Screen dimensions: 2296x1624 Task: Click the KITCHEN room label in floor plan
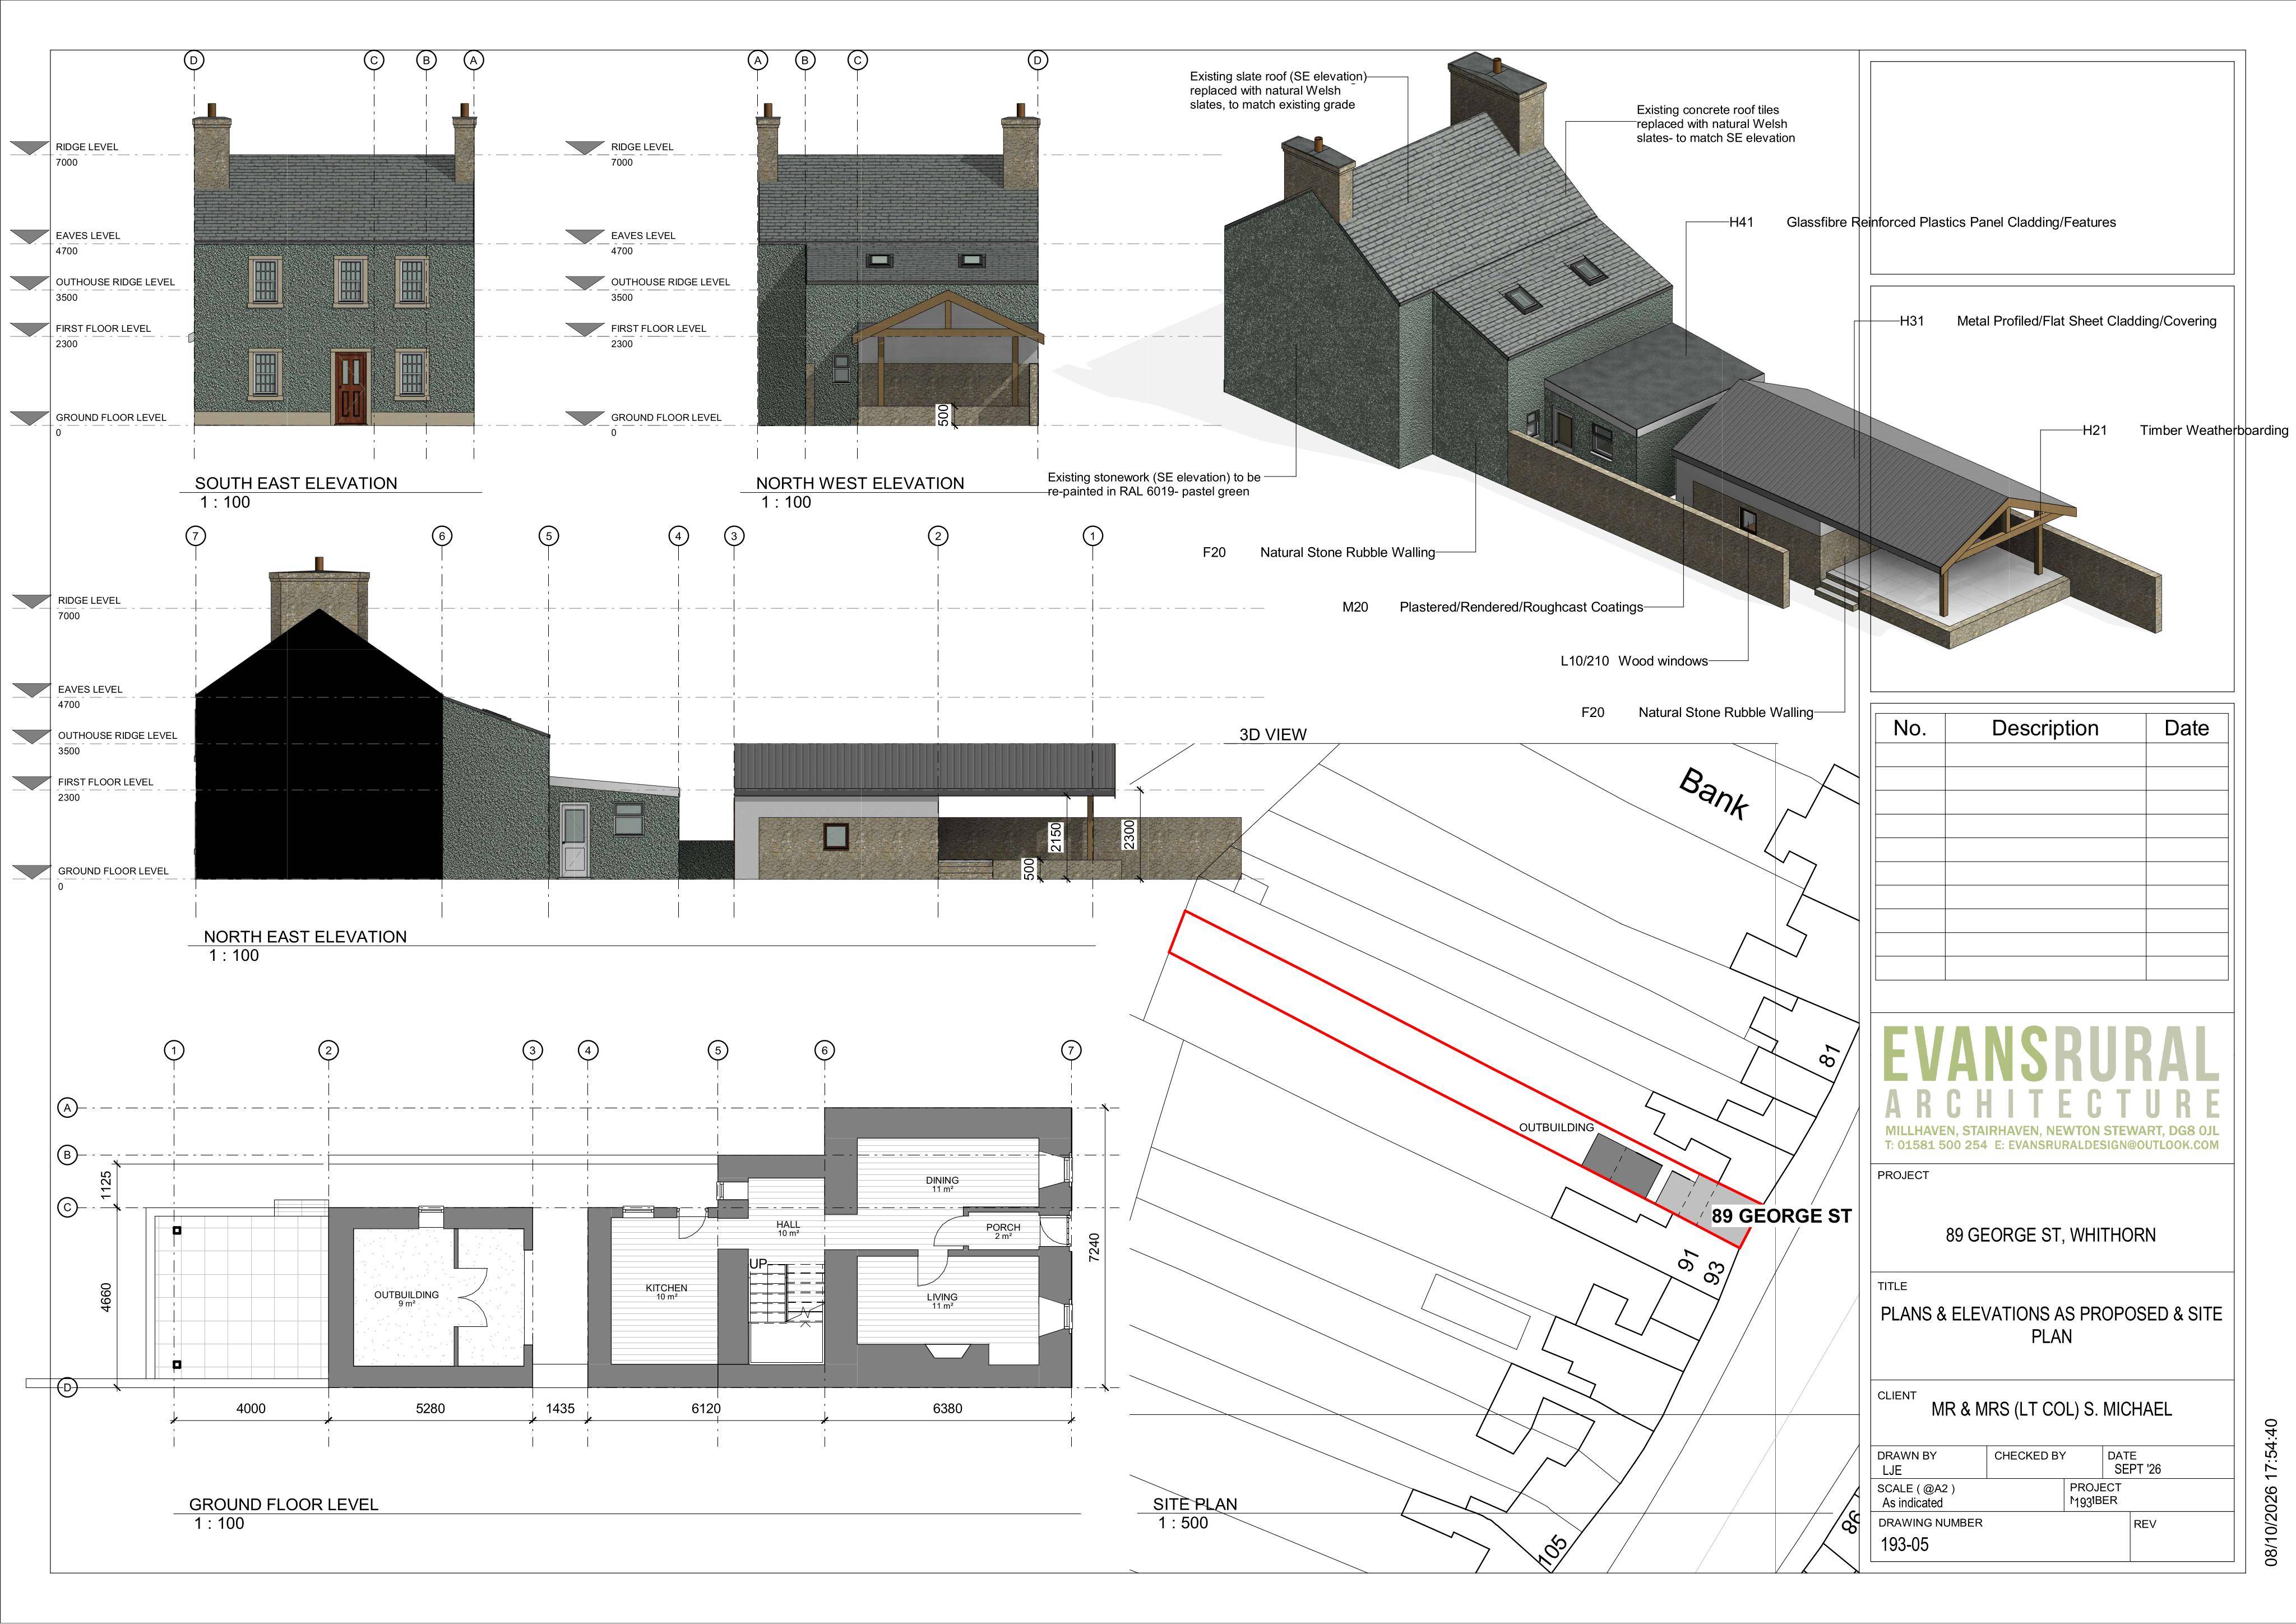tap(666, 1288)
